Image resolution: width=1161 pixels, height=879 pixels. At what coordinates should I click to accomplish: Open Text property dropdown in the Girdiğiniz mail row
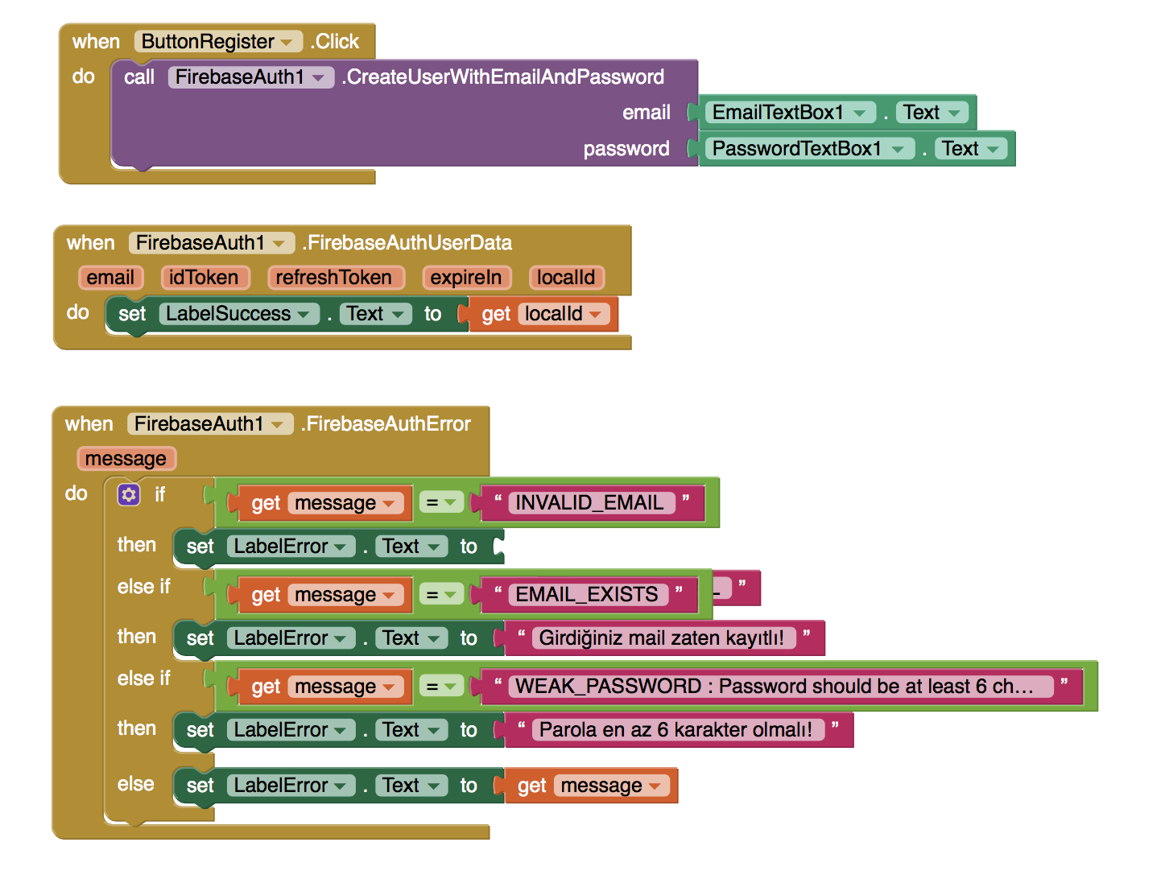tap(411, 638)
